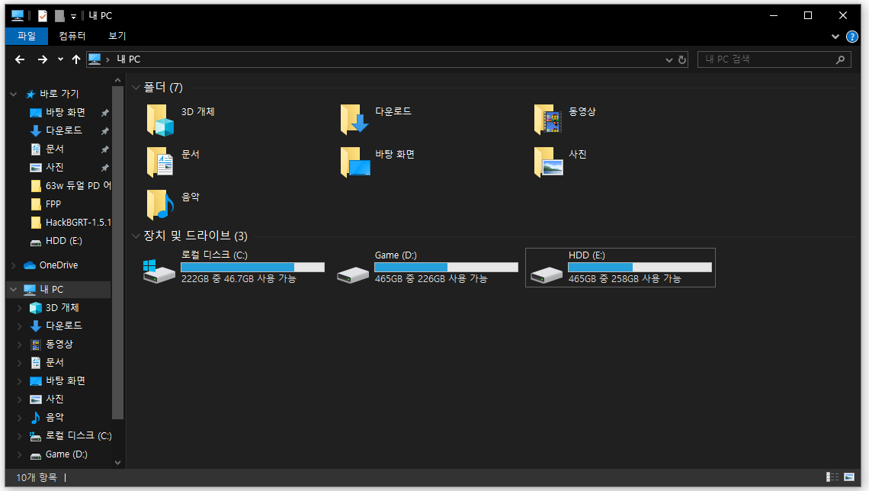Click the search magnifier icon

tap(840, 59)
